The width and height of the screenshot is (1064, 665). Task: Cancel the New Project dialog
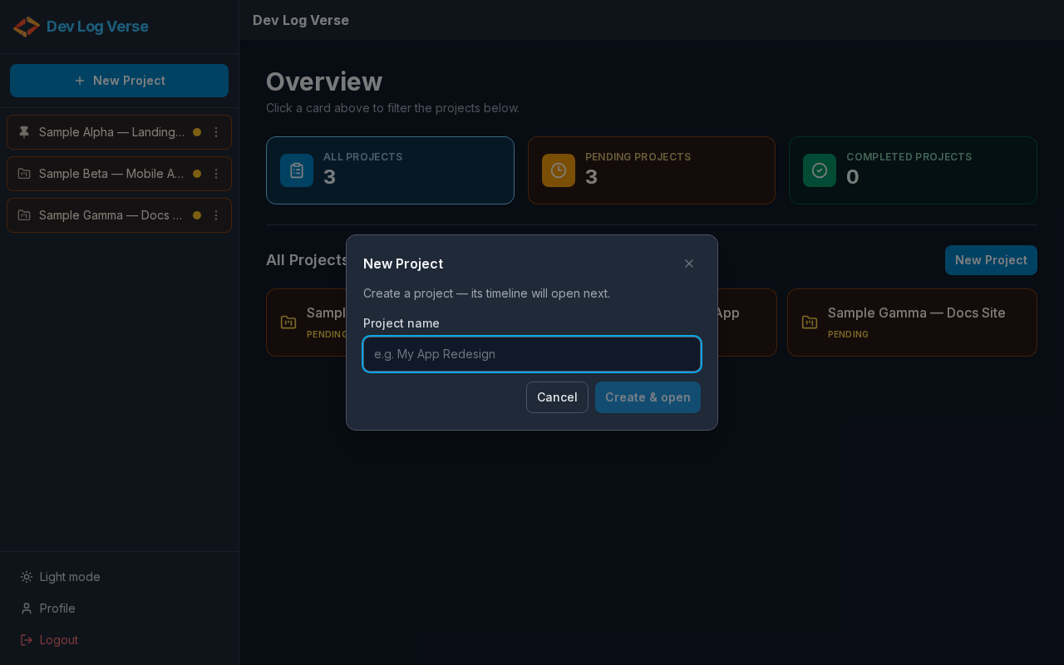[x=557, y=397]
